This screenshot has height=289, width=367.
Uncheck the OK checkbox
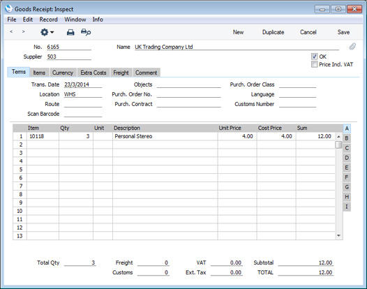click(314, 57)
